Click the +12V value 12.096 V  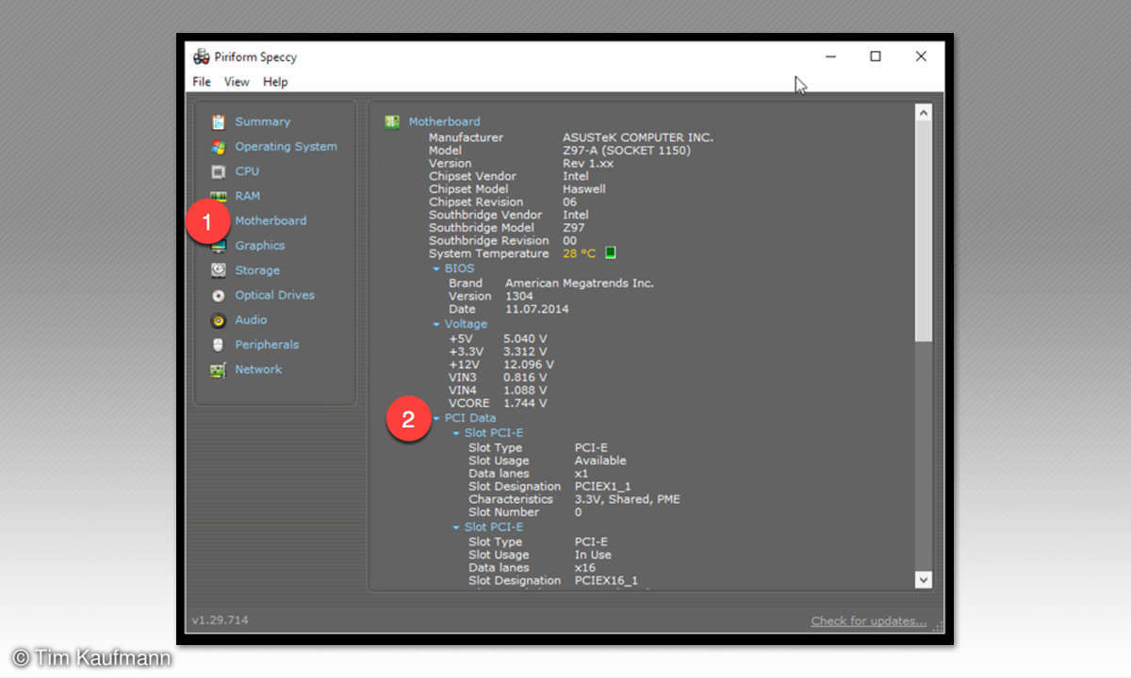pos(529,364)
